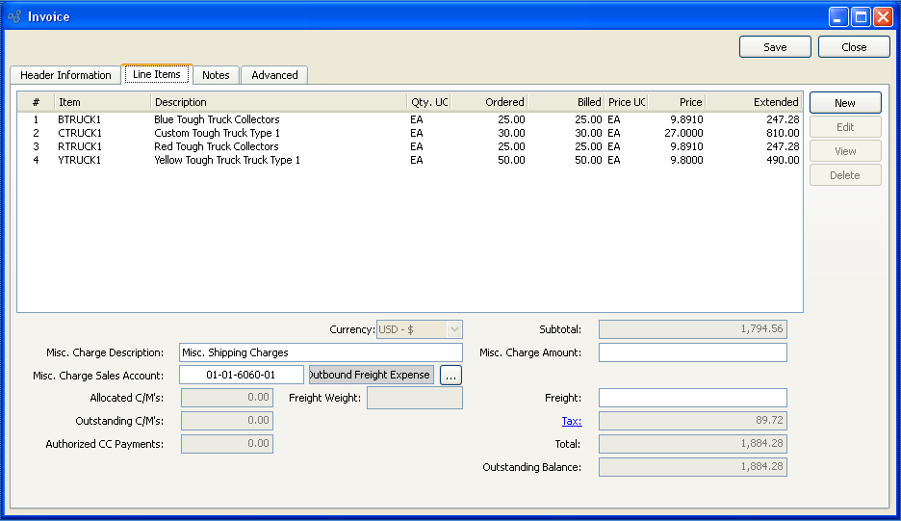Focus the Misc. Charge Amount field
901x521 pixels.
coord(692,352)
